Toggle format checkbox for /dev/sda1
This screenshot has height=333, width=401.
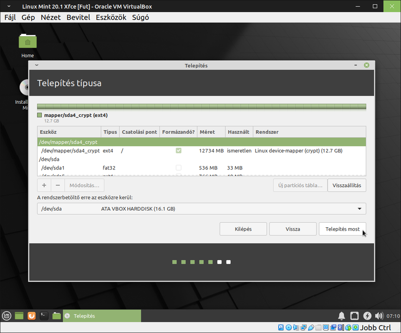pos(179,168)
